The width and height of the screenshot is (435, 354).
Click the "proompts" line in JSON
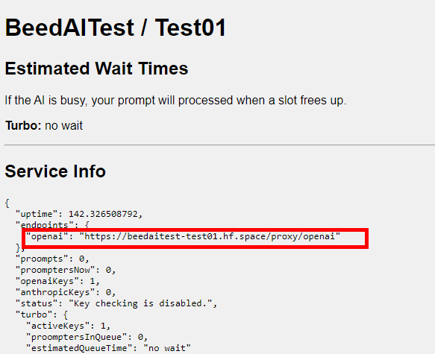[52, 259]
